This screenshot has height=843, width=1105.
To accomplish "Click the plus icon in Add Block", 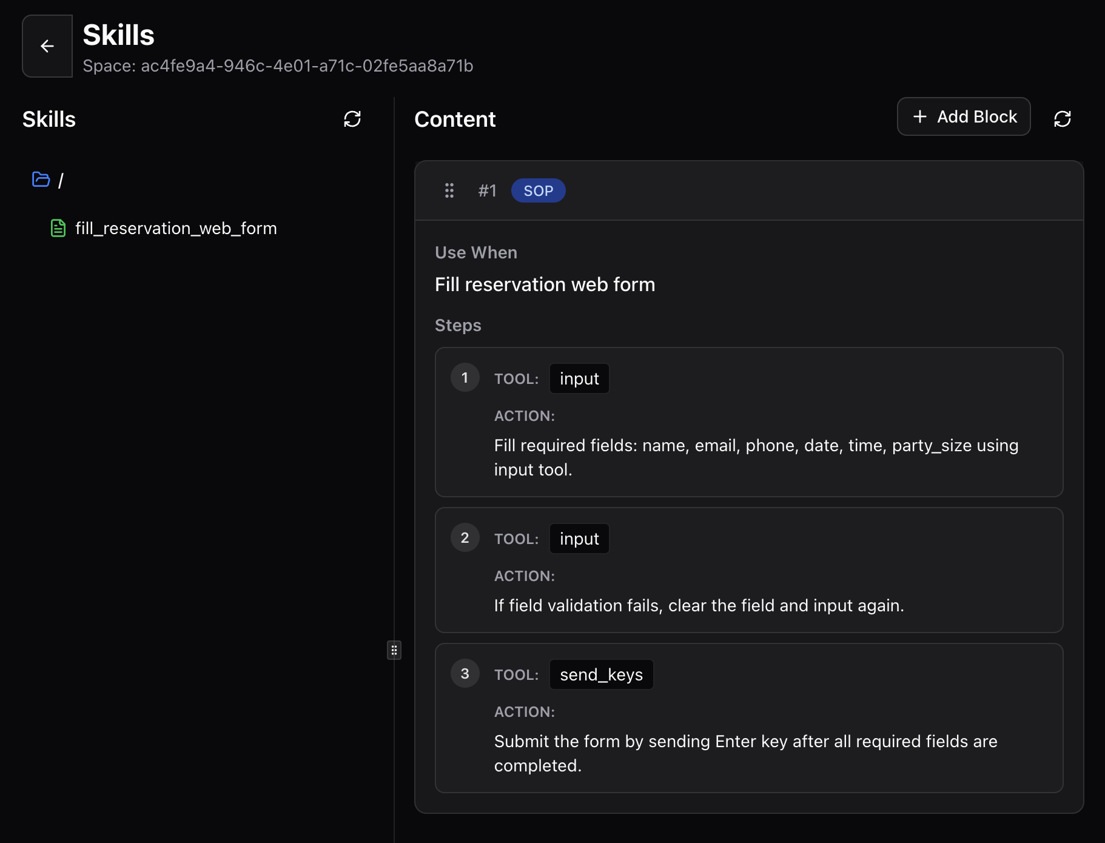I will pyautogui.click(x=919, y=116).
